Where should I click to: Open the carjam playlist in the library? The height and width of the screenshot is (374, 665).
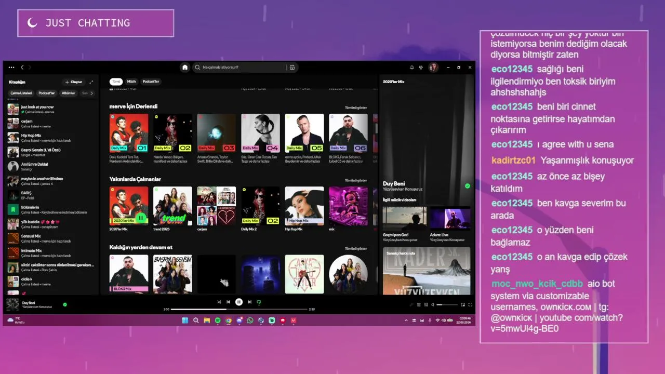52,124
